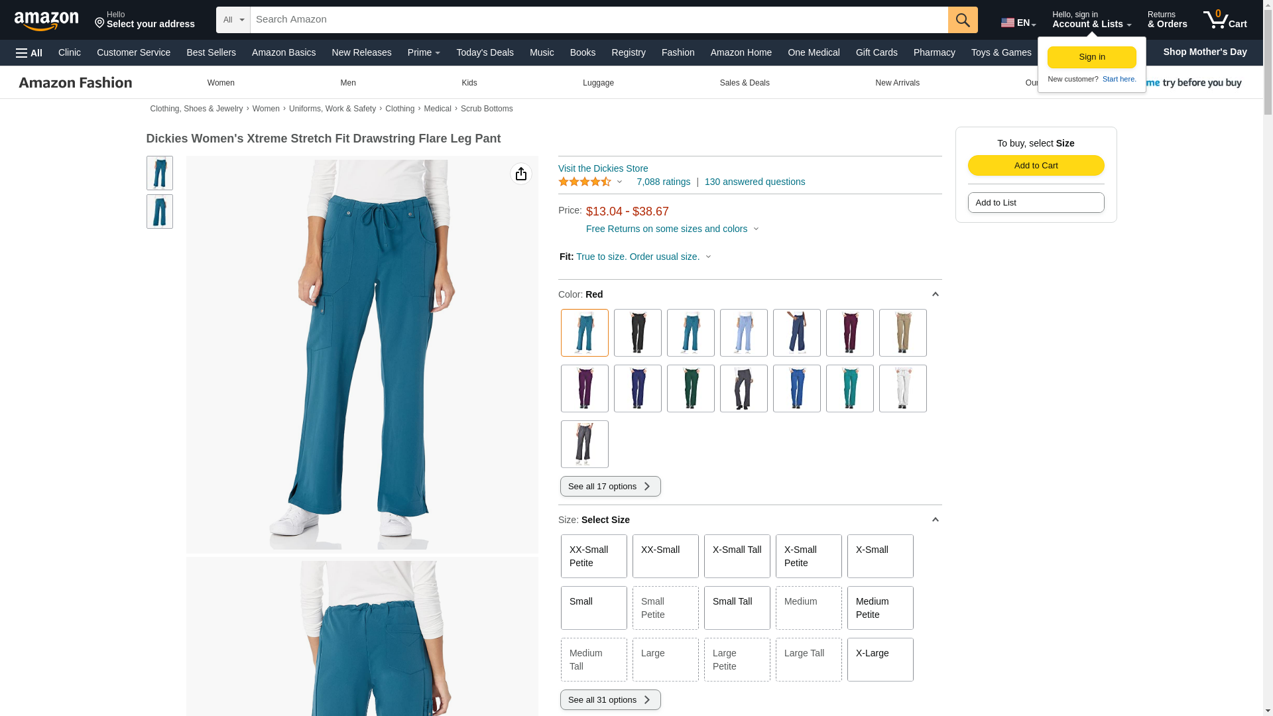Select your delivery address location
1273x716 pixels.
pos(145,20)
